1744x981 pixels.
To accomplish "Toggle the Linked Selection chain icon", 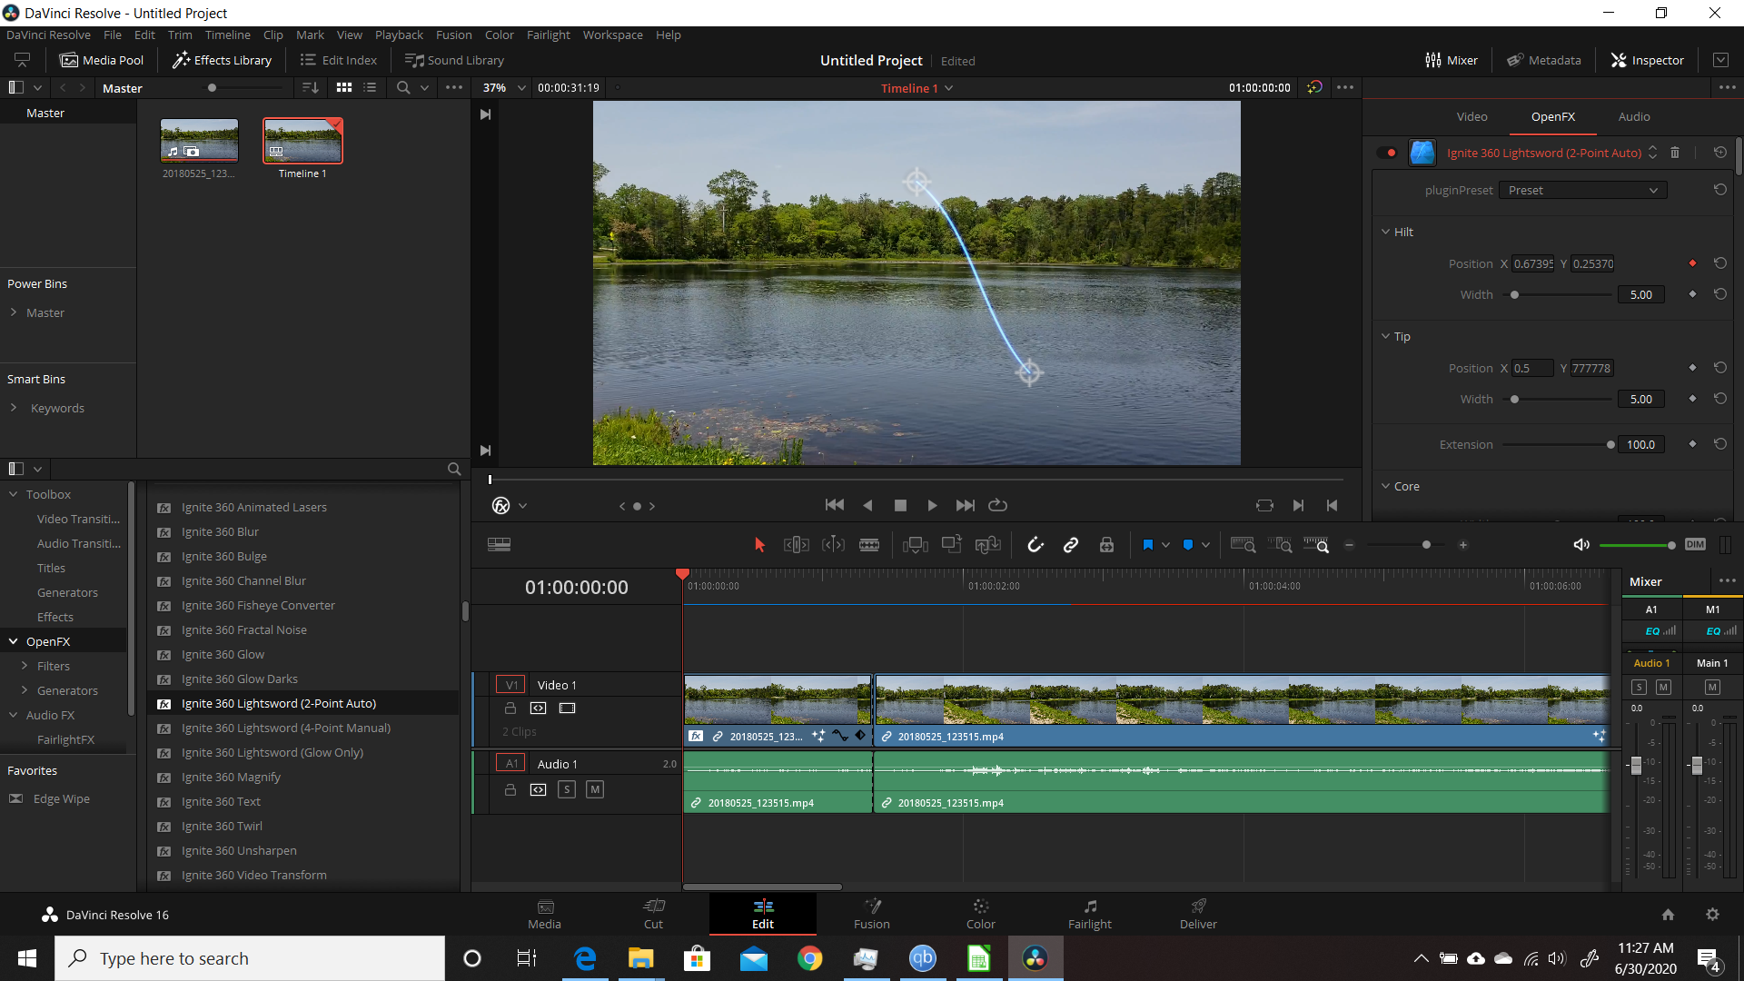I will pos(1071,545).
